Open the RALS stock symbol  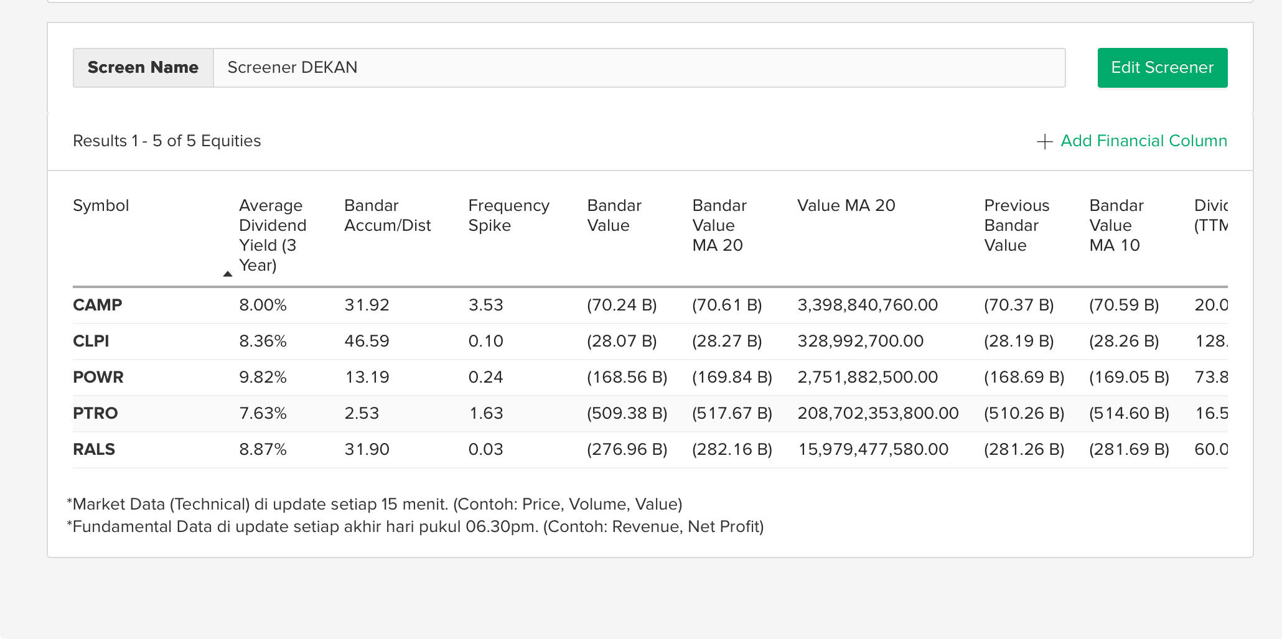point(94,449)
